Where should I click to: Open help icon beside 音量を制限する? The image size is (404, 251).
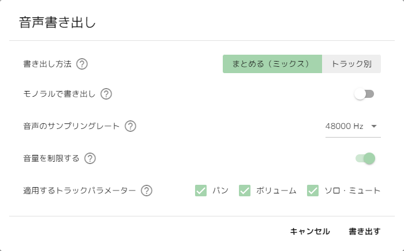point(90,158)
